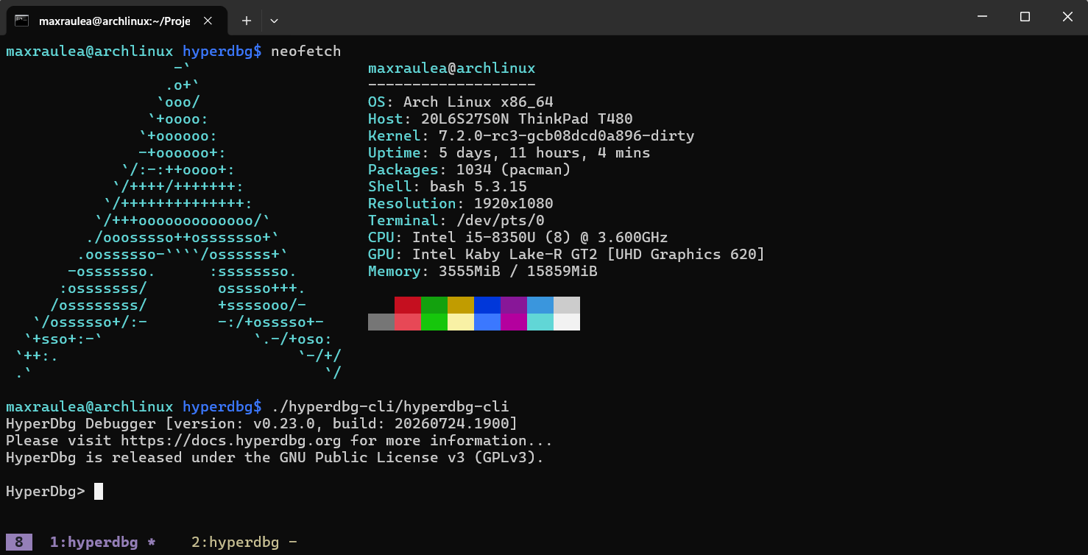Click the purple swatch in top row
The height and width of the screenshot is (555, 1088).
coord(514,305)
